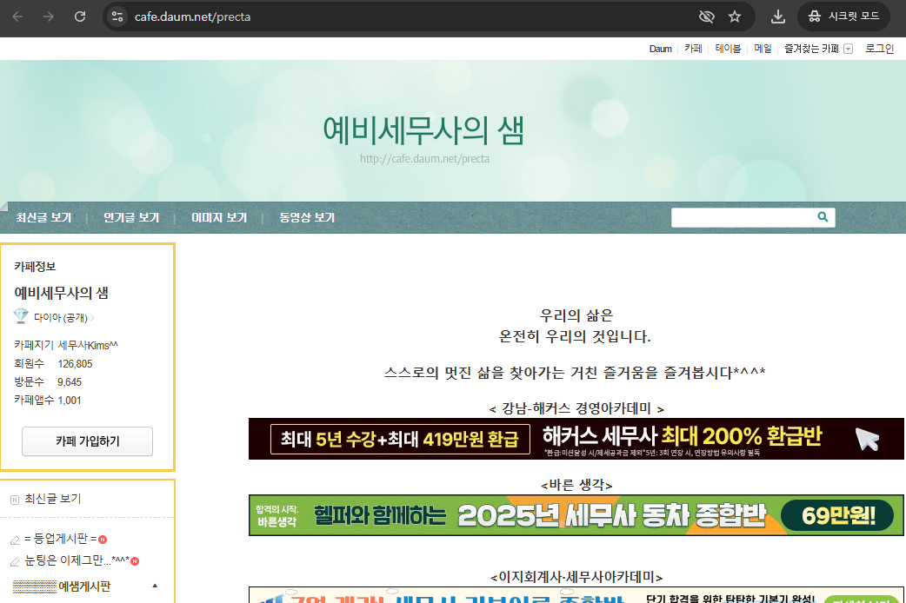Click the 로그인 link
906x603 pixels.
pyautogui.click(x=878, y=49)
